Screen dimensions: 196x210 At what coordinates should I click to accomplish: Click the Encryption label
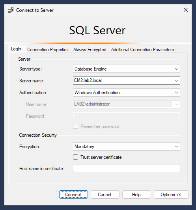30,147
